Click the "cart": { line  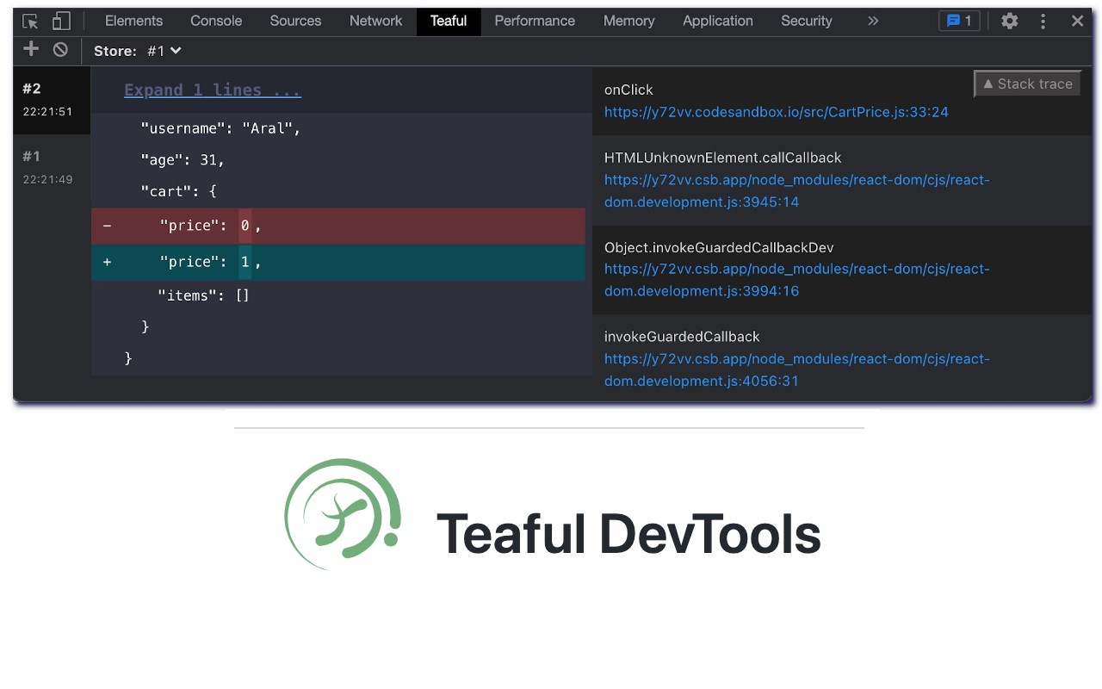pyautogui.click(x=178, y=191)
